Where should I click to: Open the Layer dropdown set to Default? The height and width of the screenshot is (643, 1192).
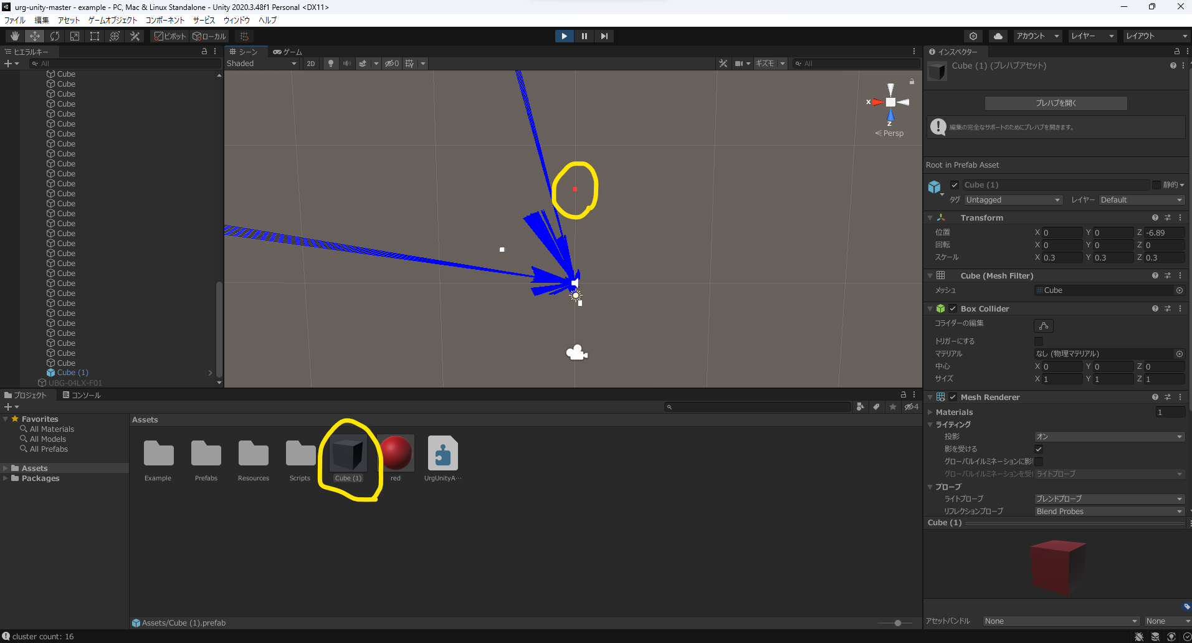[1141, 199]
